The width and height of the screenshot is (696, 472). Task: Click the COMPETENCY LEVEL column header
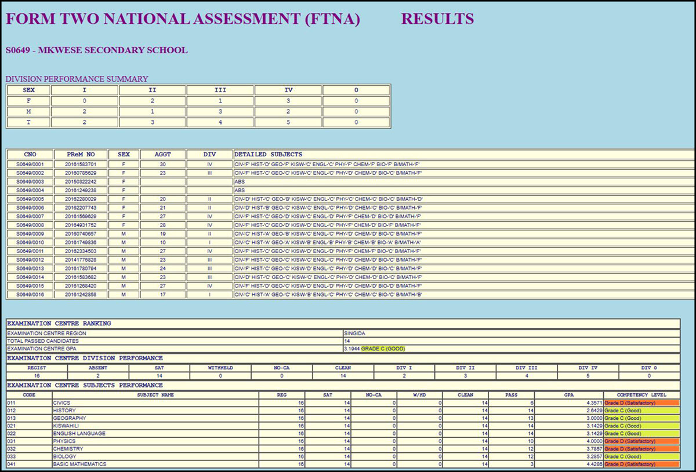coord(641,394)
